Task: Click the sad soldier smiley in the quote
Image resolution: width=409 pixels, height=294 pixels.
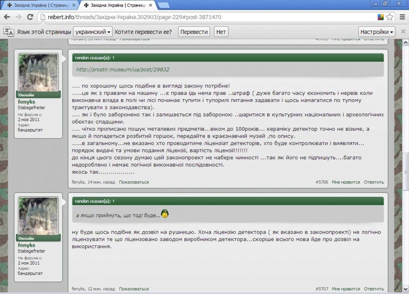Action: click(165, 214)
